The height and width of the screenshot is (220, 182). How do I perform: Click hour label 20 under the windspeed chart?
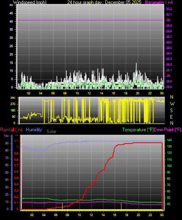click(137, 93)
